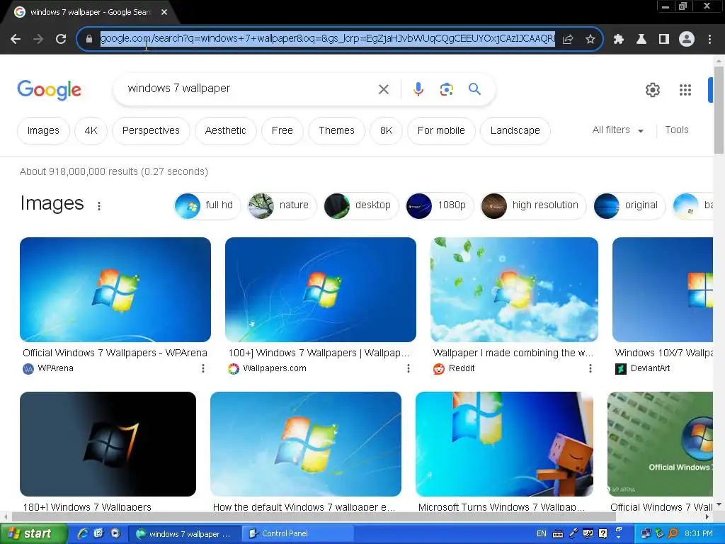This screenshot has height=544, width=725.
Task: Open options menu for the Wallpapers.com result
Action: click(409, 368)
